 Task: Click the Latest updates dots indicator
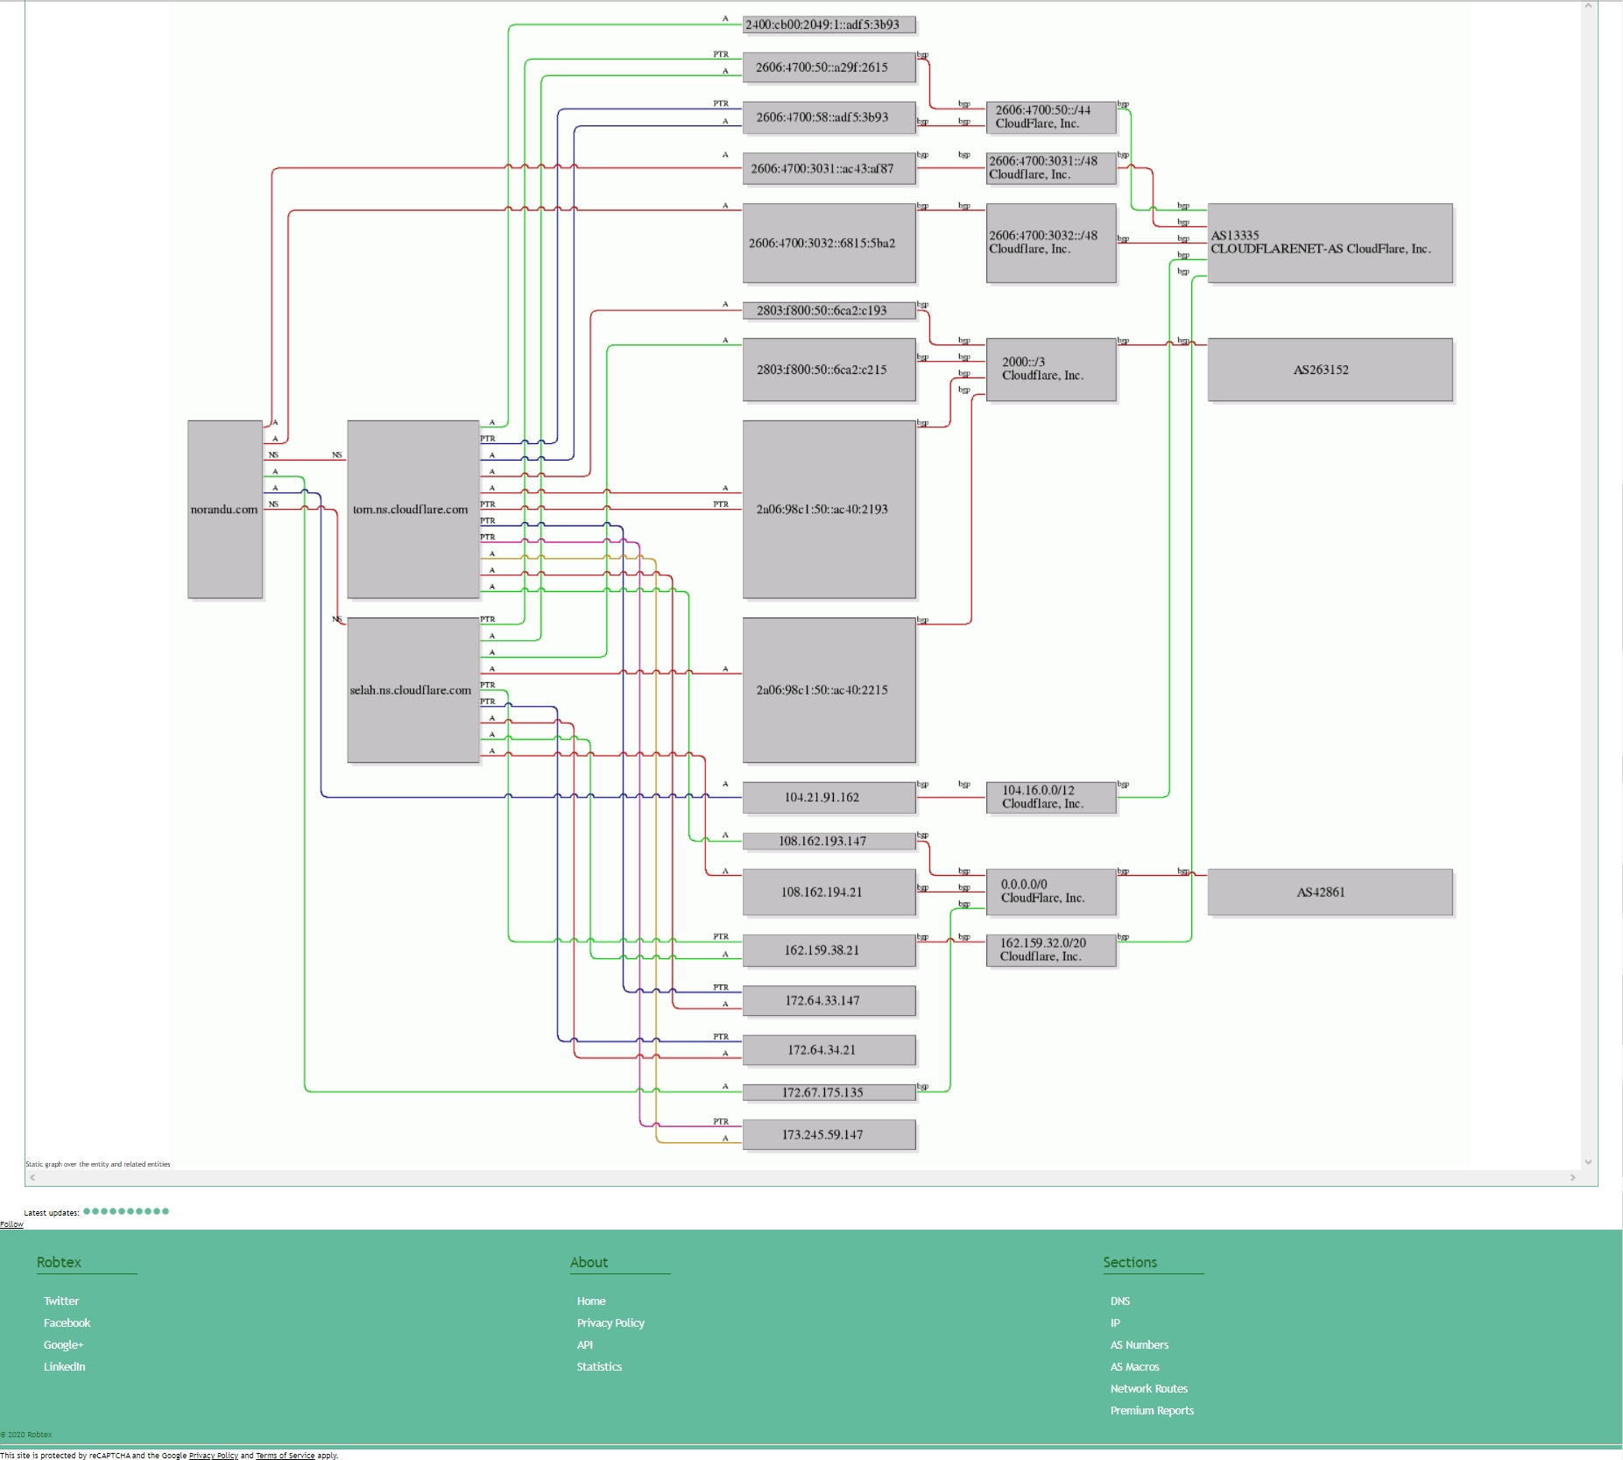coord(126,1211)
